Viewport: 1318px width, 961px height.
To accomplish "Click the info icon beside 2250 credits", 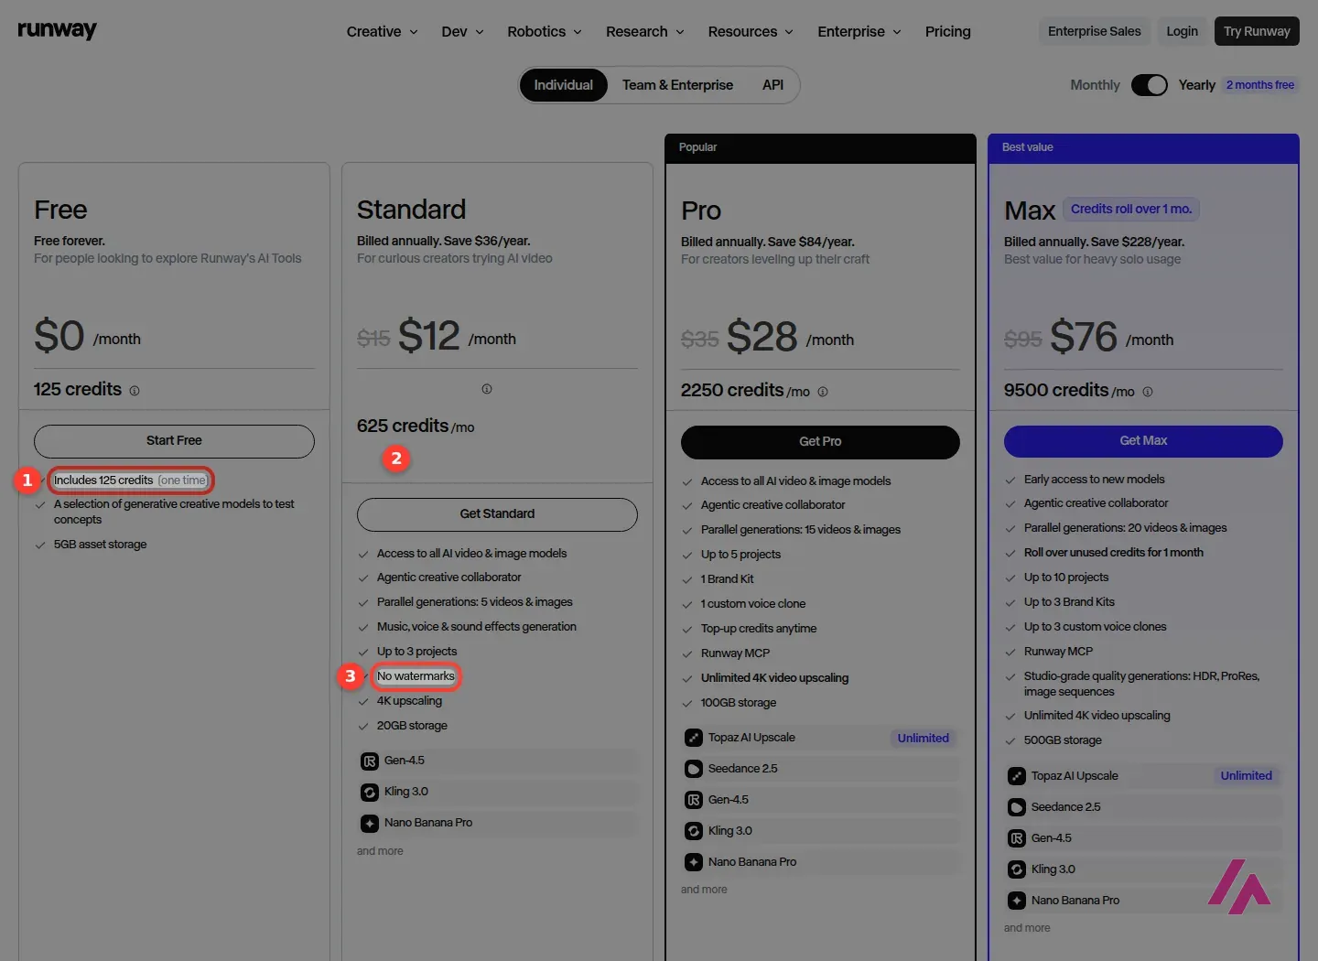I will tap(823, 392).
